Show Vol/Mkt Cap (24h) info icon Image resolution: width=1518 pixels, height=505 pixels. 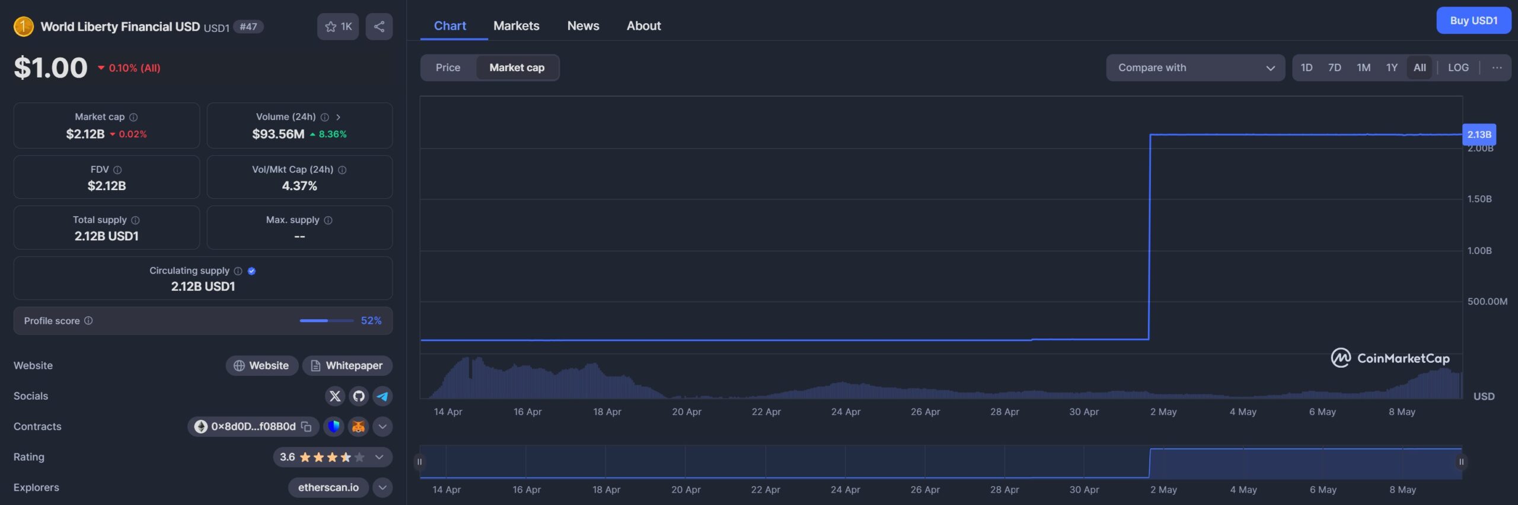point(342,170)
